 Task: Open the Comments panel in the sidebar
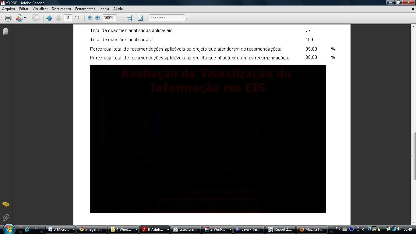coord(6,204)
